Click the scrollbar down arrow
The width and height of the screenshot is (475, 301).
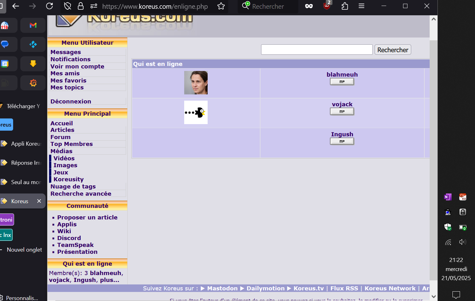pyautogui.click(x=433, y=296)
